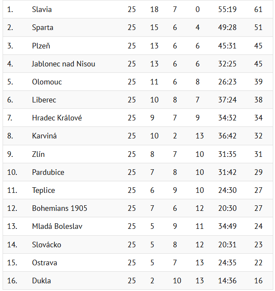Click the Teplice team name

click(x=43, y=190)
